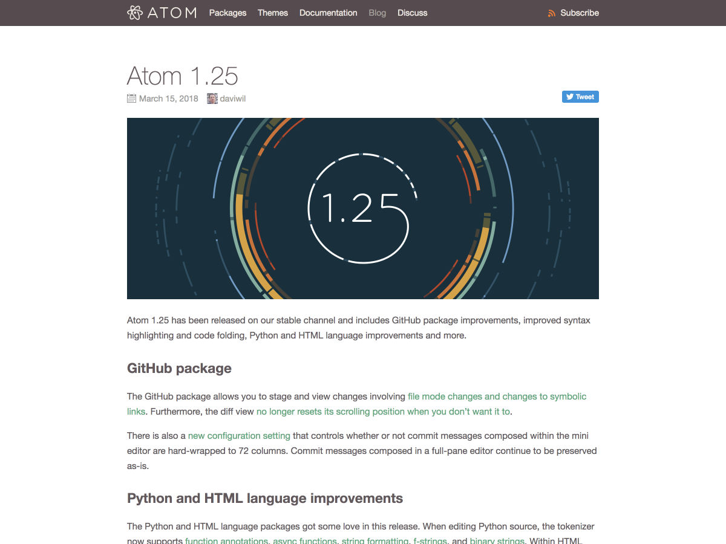Click the RSS feed icon beside Subscribe
The width and height of the screenshot is (726, 544).
click(x=551, y=13)
